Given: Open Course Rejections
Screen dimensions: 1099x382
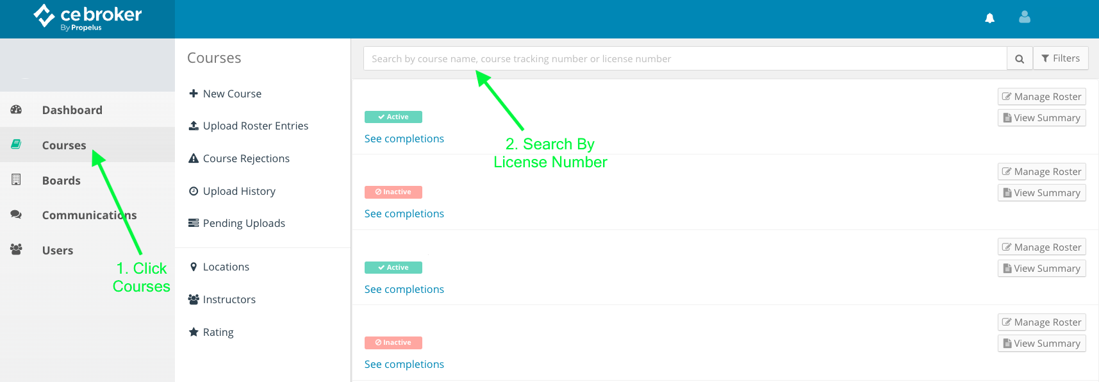Looking at the screenshot, I should (x=246, y=158).
